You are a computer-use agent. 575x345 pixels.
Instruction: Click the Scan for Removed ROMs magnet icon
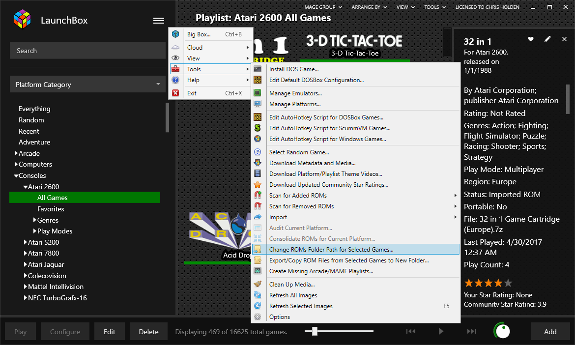[258, 206]
